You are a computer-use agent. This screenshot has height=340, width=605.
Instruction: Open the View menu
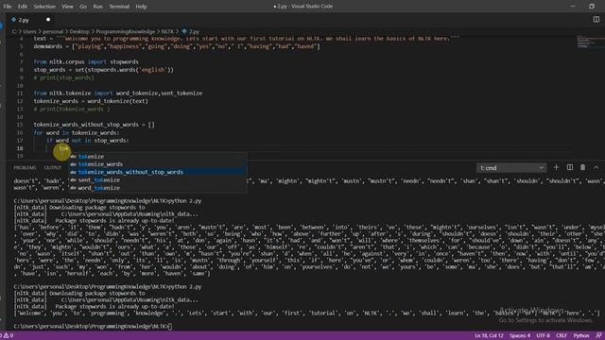[67, 7]
